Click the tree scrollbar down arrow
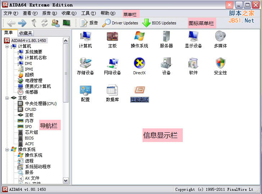 pos(66,180)
